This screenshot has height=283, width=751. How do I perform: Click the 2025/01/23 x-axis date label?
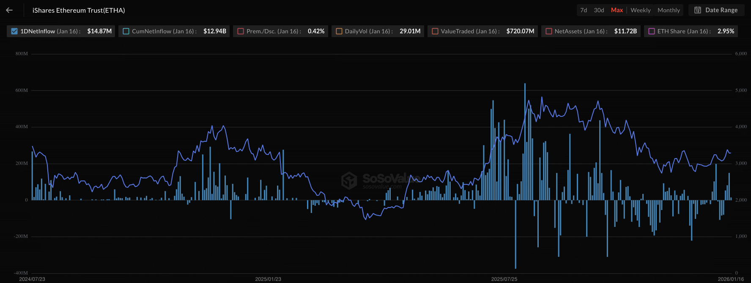click(268, 279)
